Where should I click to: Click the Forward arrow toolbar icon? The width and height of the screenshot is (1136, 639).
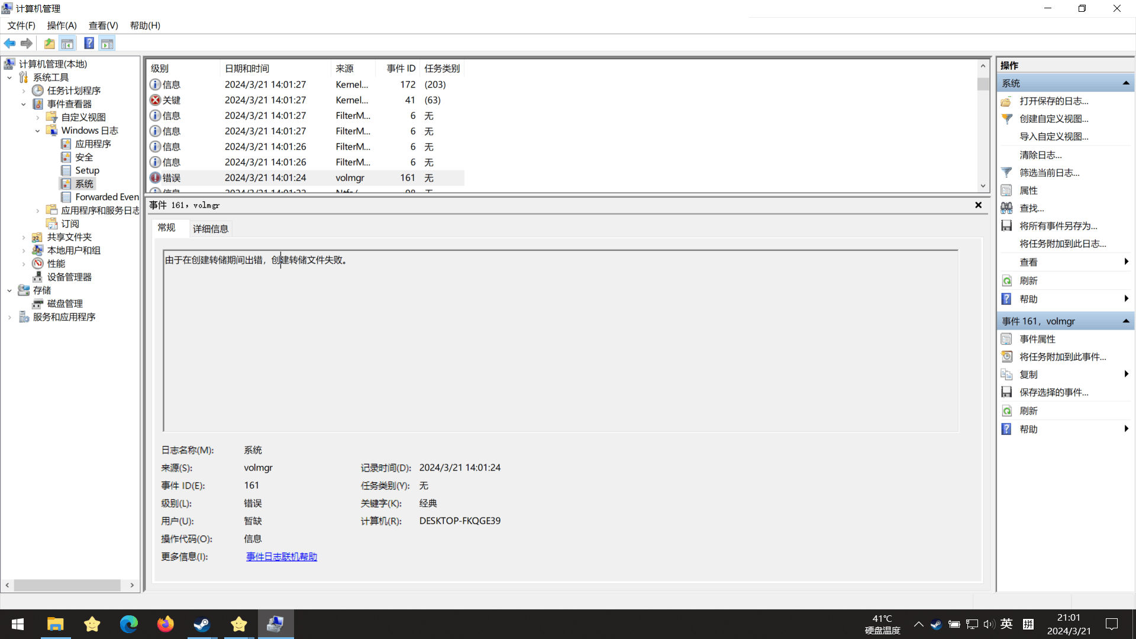pyautogui.click(x=26, y=43)
